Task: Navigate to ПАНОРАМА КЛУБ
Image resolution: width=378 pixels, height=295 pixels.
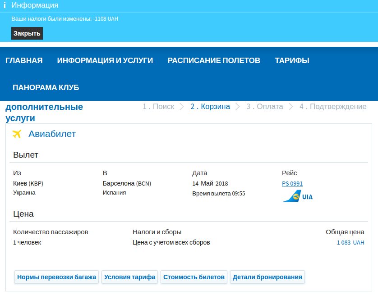Action: pyautogui.click(x=46, y=87)
